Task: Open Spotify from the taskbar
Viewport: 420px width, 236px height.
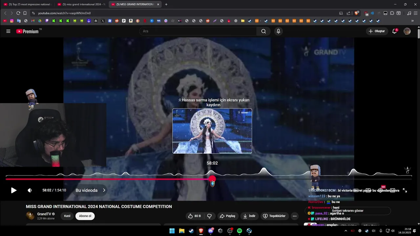Action: coord(240,231)
